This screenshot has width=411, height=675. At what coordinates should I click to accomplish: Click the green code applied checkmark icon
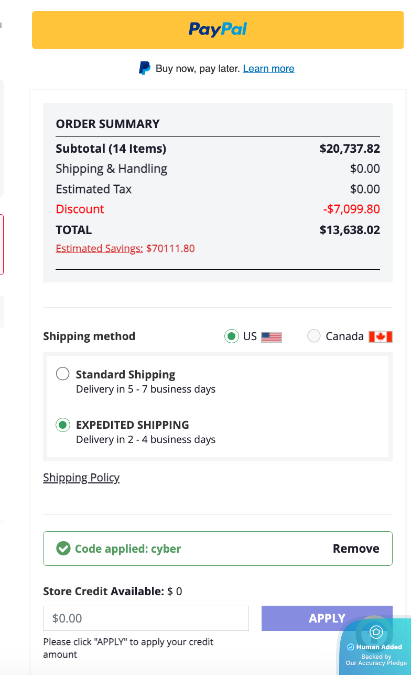click(63, 549)
